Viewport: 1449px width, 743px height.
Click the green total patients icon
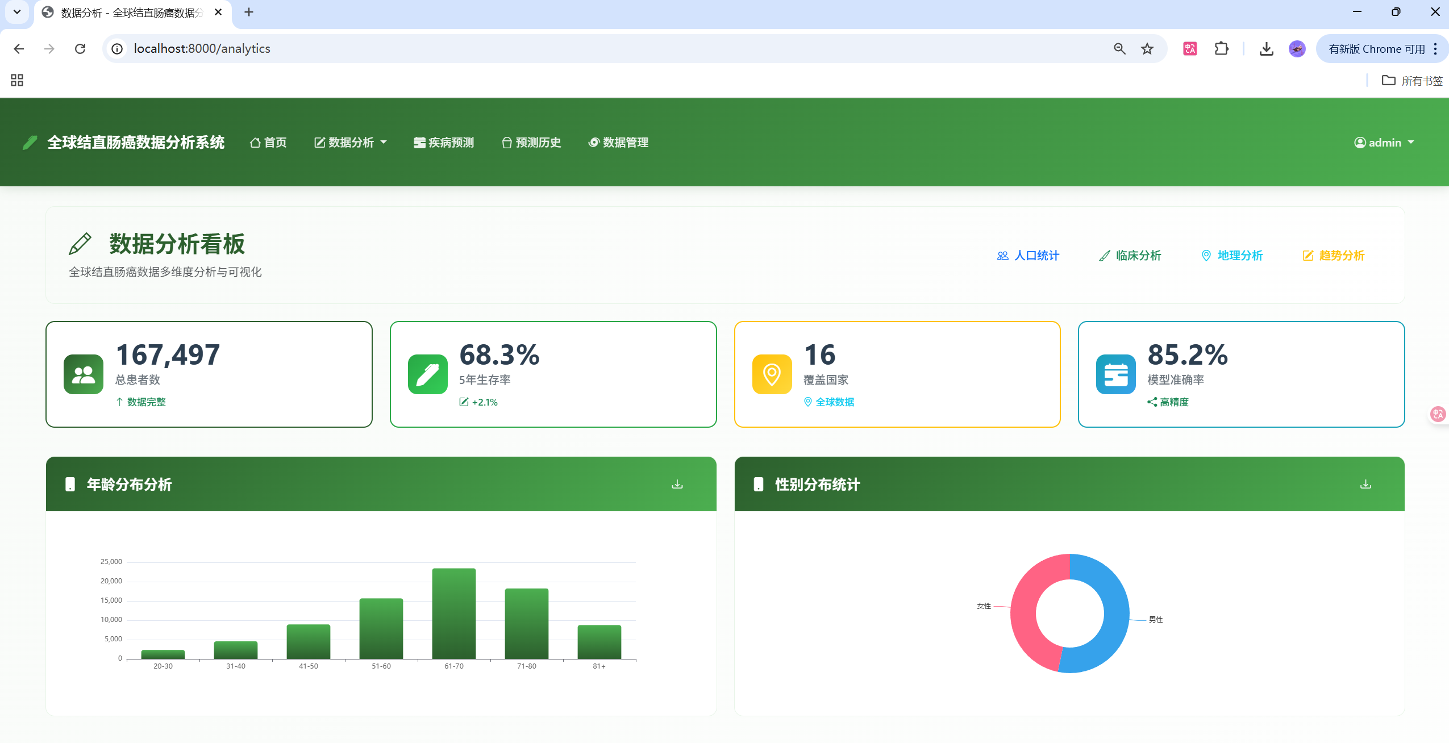tap(84, 374)
